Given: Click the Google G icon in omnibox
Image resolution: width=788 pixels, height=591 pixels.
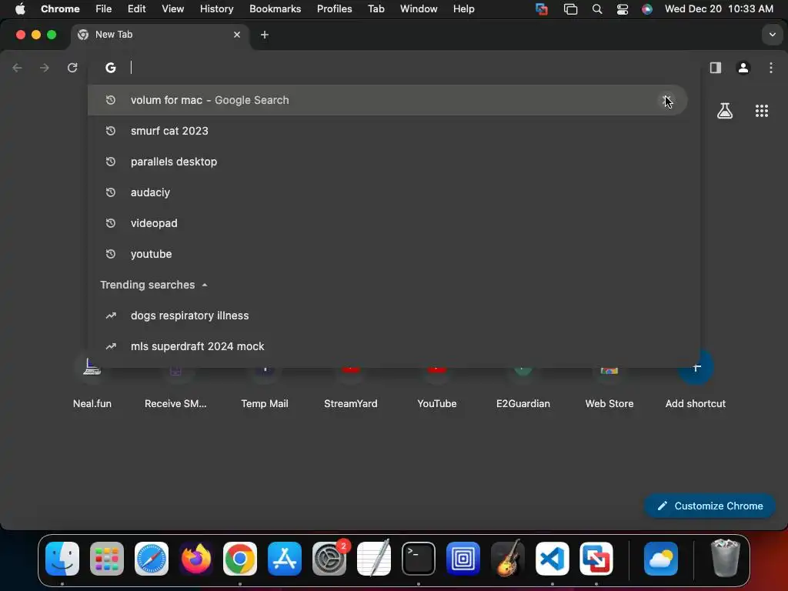Looking at the screenshot, I should pos(111,68).
